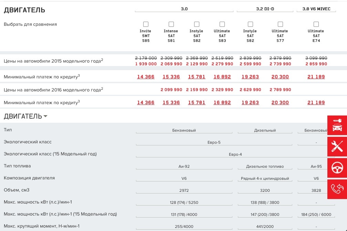Open the wrench and screwdriver service icon
Screen dimensions: 347x231
point(337,146)
